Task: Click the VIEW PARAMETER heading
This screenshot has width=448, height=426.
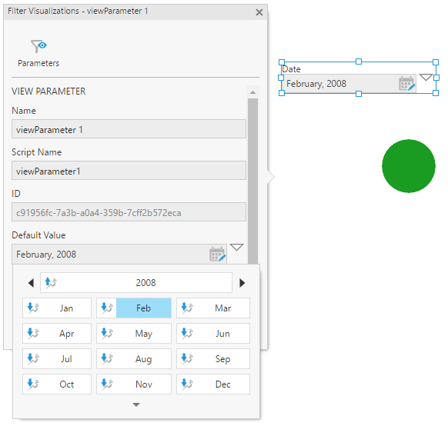Action: pyautogui.click(x=48, y=92)
